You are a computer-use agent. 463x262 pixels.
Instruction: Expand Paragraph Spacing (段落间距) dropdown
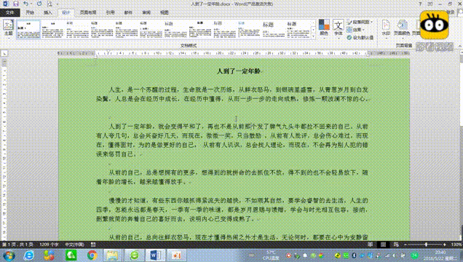[x=360, y=22]
